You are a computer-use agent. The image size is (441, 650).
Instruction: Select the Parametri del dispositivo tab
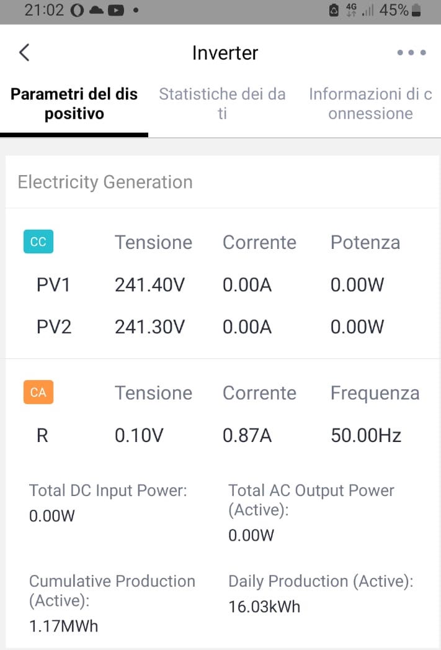click(x=74, y=104)
